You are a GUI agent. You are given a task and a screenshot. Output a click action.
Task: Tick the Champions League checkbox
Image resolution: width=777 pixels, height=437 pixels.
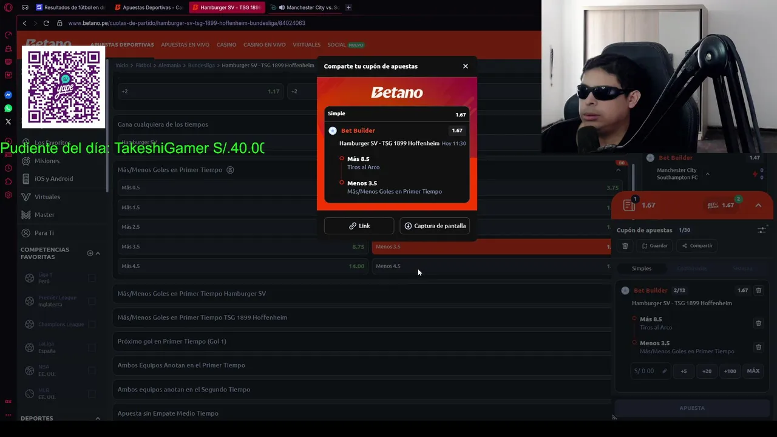[x=92, y=324]
